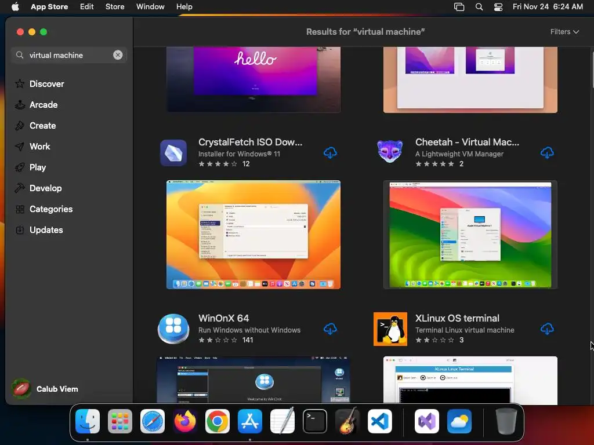Click WinOnX 64 rating count 141
Viewport: 594px width, 445px height.
[247, 340]
